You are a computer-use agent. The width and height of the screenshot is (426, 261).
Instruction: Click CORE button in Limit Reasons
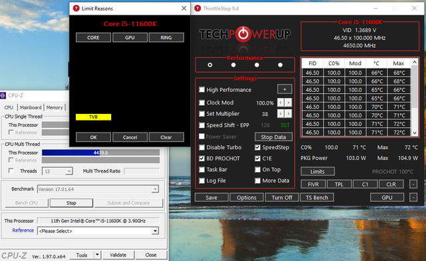coord(93,37)
